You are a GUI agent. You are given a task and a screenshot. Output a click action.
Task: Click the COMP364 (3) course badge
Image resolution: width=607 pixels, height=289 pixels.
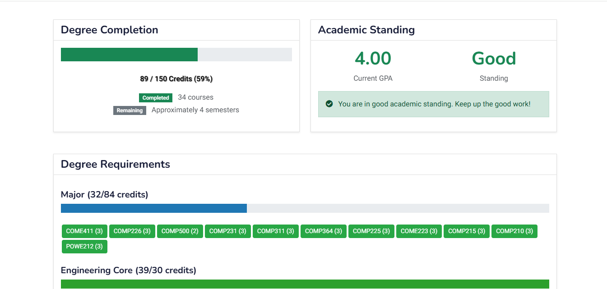click(x=324, y=231)
